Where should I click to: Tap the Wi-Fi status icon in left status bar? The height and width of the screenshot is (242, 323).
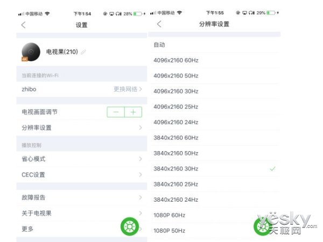tap(47, 14)
